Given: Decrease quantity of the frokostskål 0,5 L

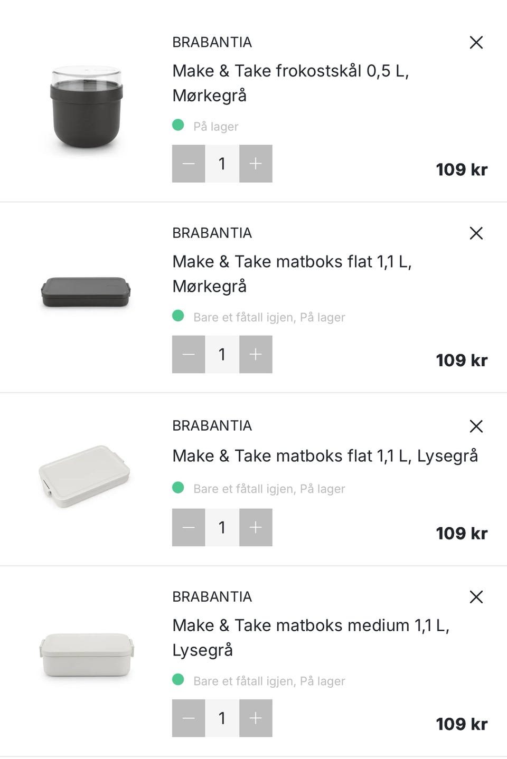Looking at the screenshot, I should (x=189, y=164).
